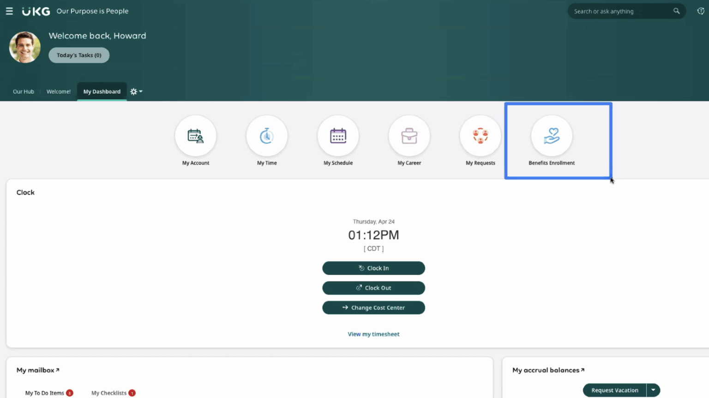709x398 pixels.
Task: Open the My Career briefcase icon
Action: 409,136
